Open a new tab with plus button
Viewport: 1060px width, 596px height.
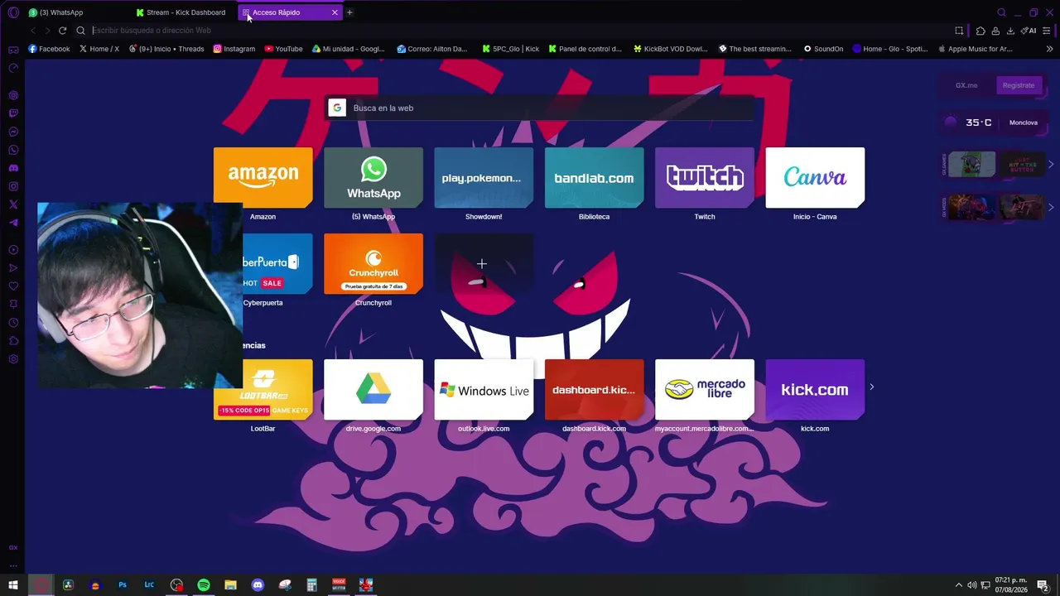349,12
